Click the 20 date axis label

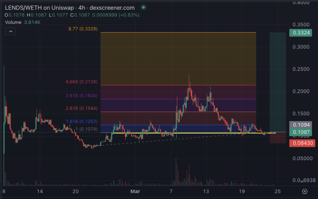[x=76, y=191]
